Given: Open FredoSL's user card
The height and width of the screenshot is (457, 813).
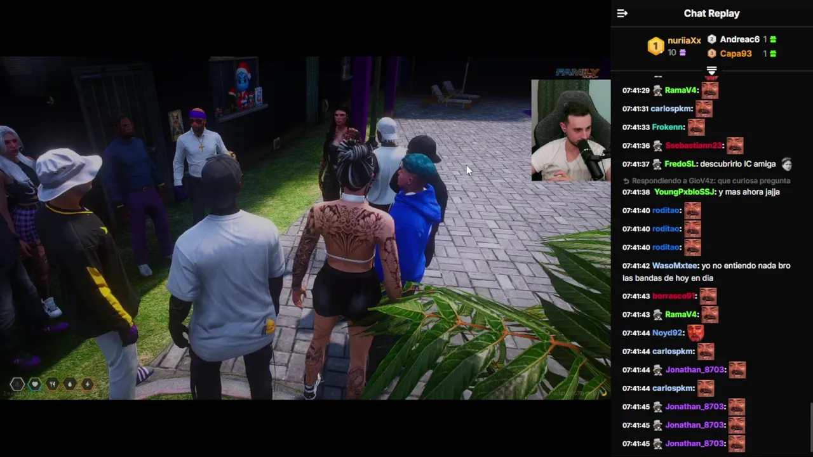Looking at the screenshot, I should click(680, 164).
